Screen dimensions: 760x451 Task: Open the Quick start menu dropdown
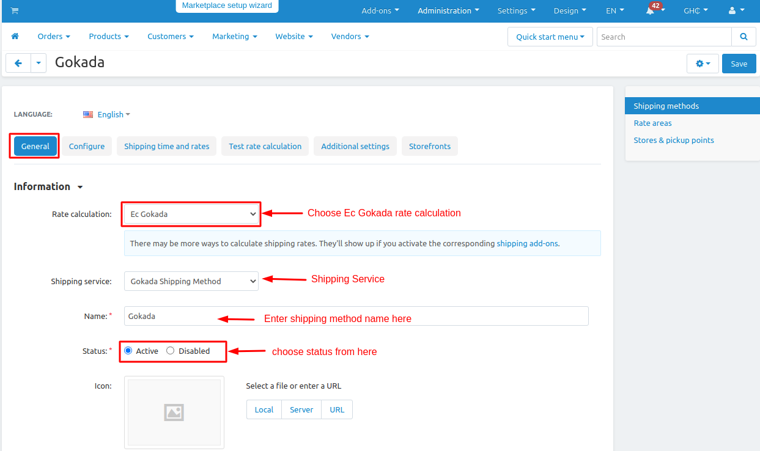pos(550,37)
